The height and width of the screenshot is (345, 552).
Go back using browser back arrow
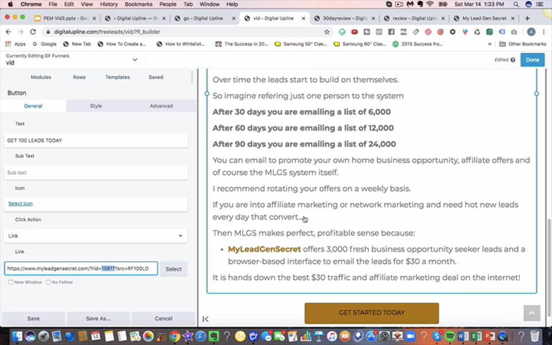click(9, 32)
